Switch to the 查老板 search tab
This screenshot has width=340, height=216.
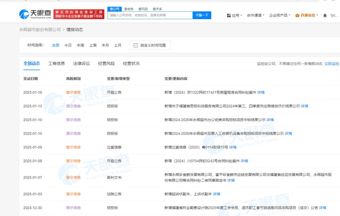tap(129, 9)
